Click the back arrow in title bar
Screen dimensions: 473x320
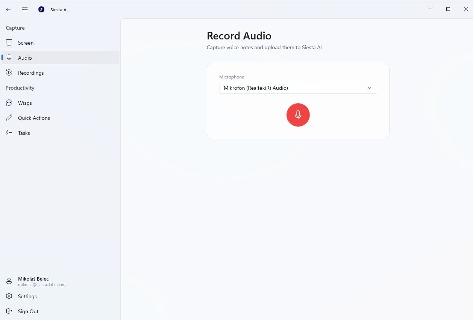[8, 9]
